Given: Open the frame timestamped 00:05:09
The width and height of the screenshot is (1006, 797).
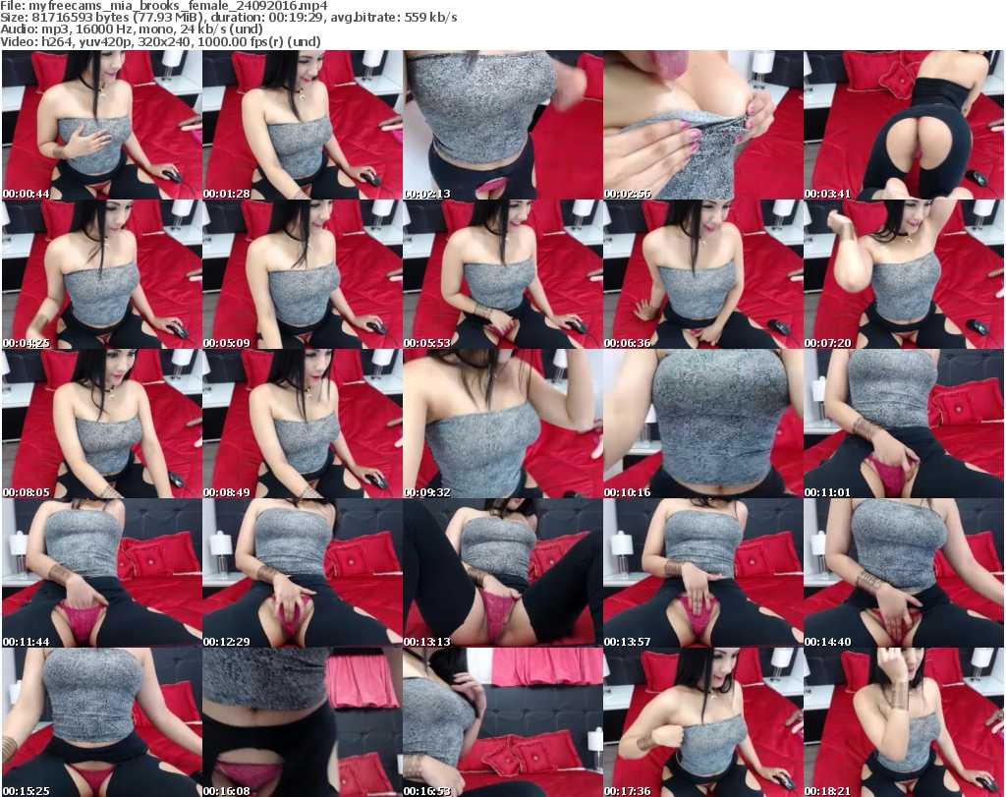Looking at the screenshot, I should [302, 275].
